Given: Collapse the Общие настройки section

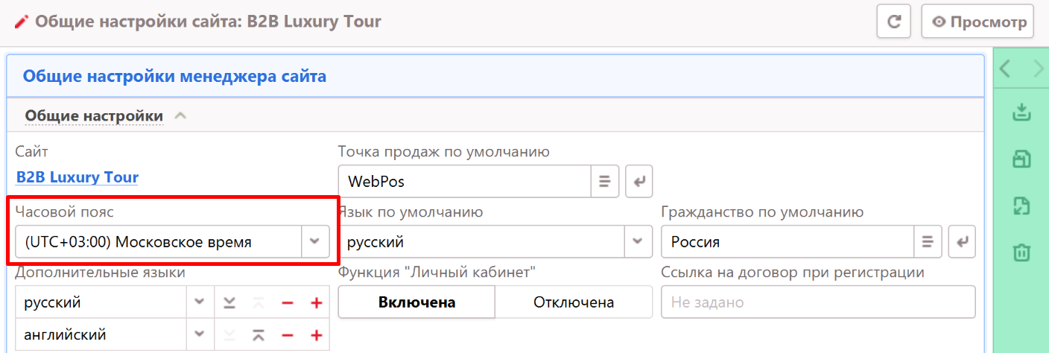Looking at the screenshot, I should coord(180,116).
